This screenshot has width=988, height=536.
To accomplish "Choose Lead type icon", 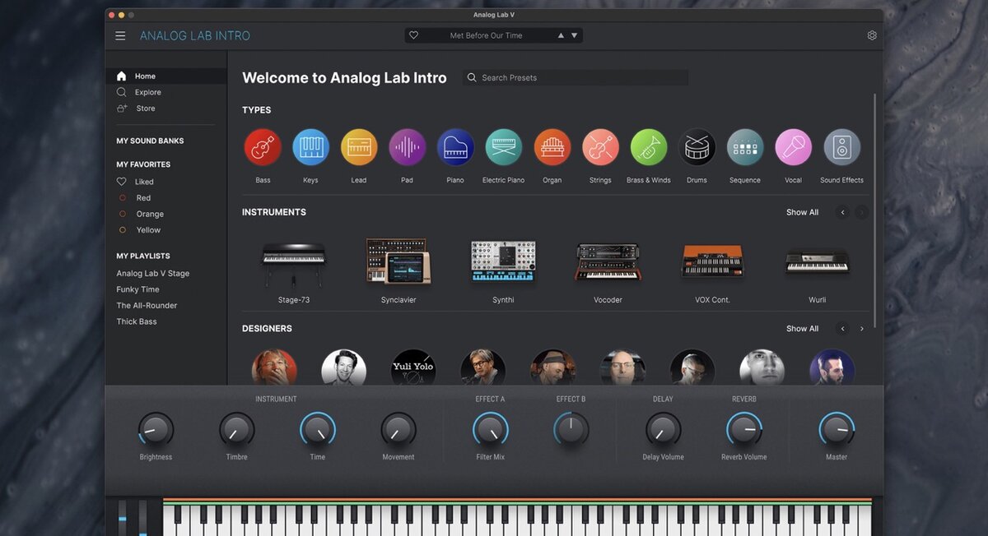I will (359, 147).
